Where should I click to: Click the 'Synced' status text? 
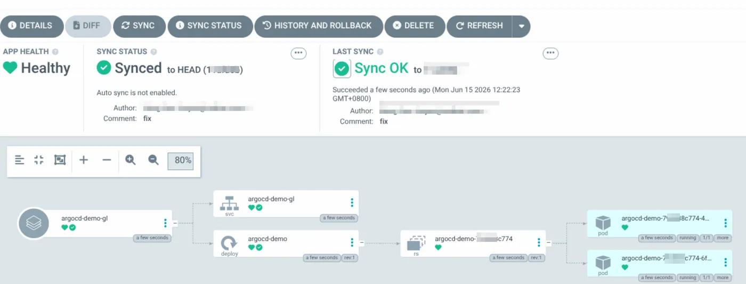pyautogui.click(x=138, y=68)
